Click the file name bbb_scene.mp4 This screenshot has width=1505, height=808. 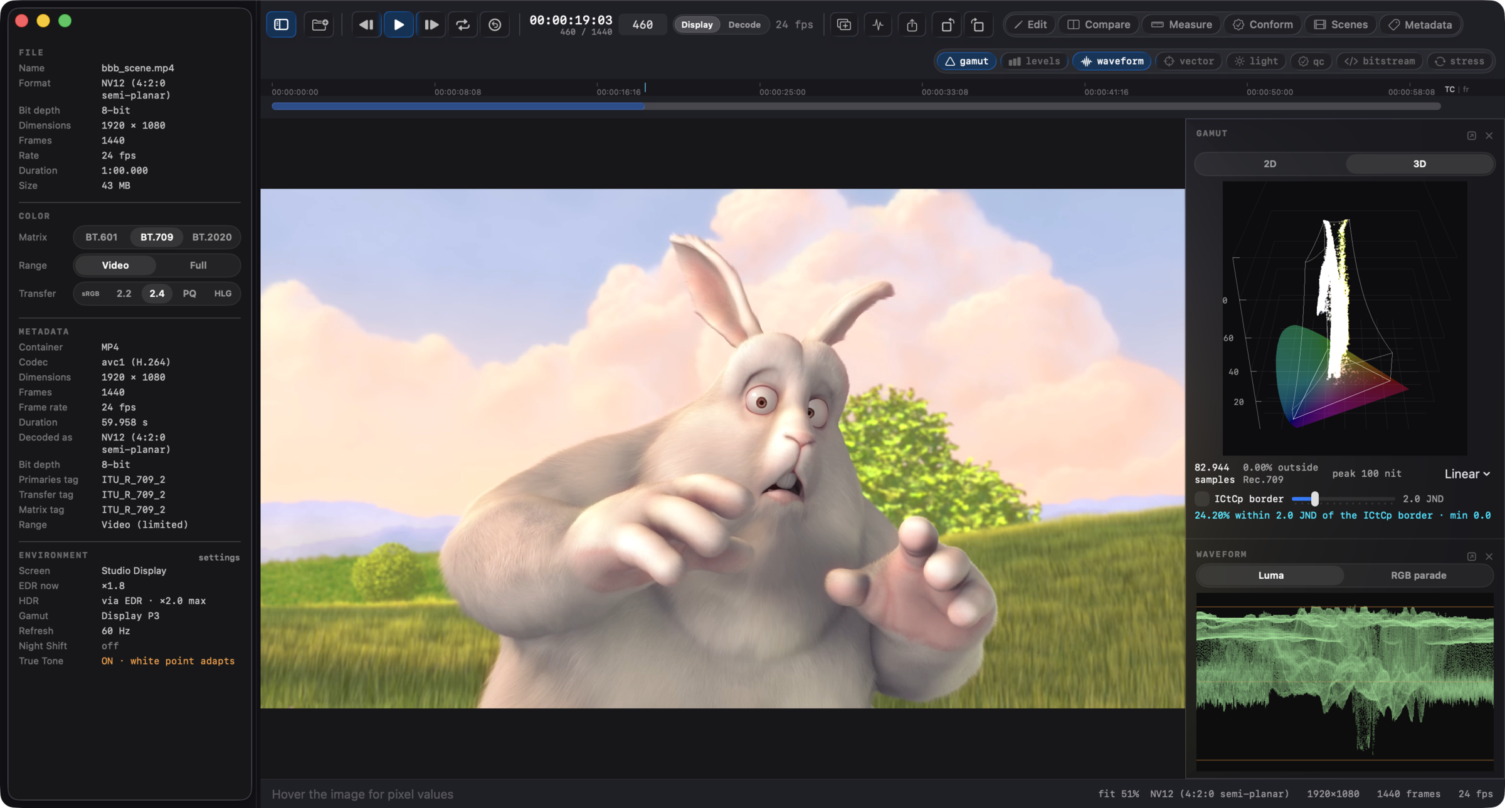pos(138,68)
